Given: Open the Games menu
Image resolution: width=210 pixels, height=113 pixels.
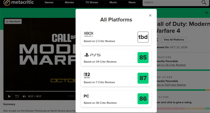Looking at the screenshot, I should pos(49,2).
